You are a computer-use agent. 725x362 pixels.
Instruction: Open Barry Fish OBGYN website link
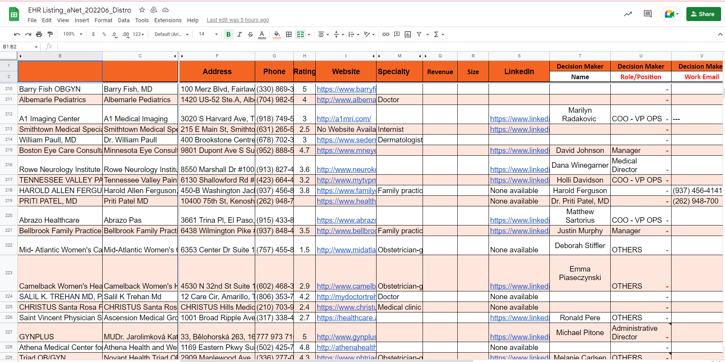(x=346, y=89)
